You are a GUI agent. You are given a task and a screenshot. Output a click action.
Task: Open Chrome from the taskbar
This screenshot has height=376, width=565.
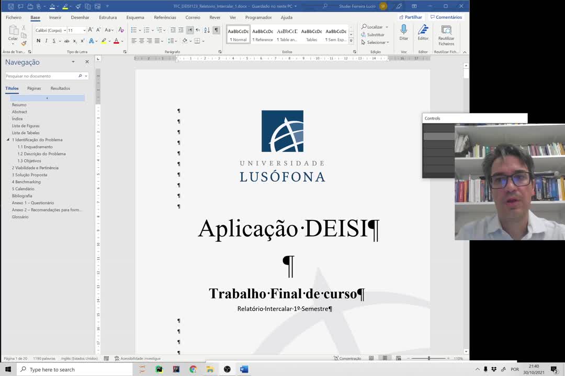(x=193, y=369)
